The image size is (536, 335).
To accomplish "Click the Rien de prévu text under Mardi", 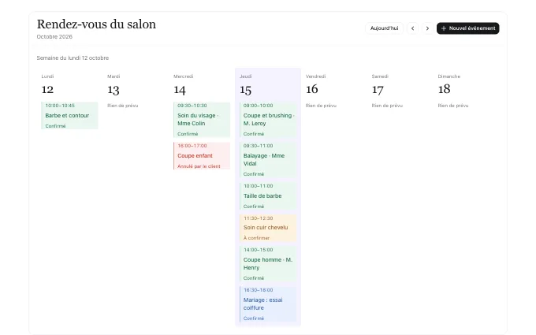I will 123,106.
